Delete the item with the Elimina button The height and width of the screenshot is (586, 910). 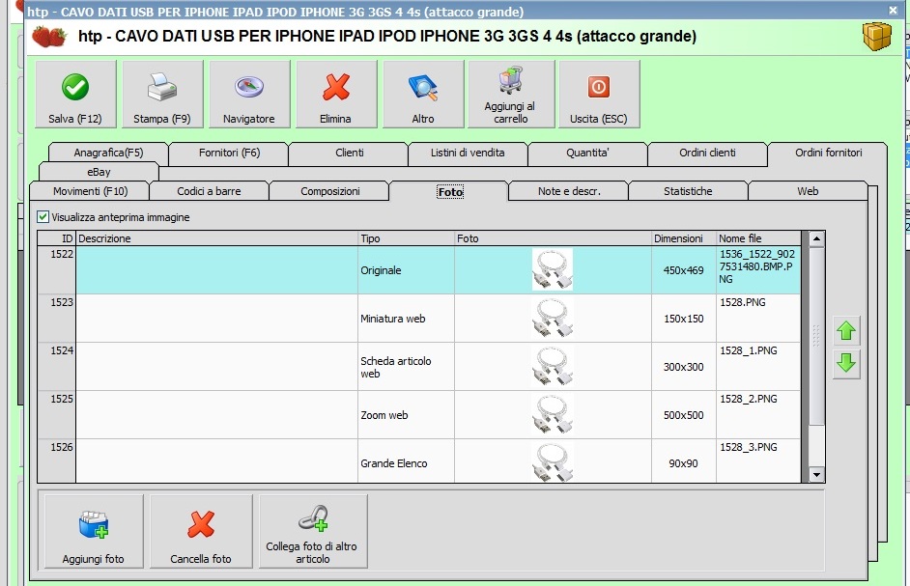click(x=336, y=94)
